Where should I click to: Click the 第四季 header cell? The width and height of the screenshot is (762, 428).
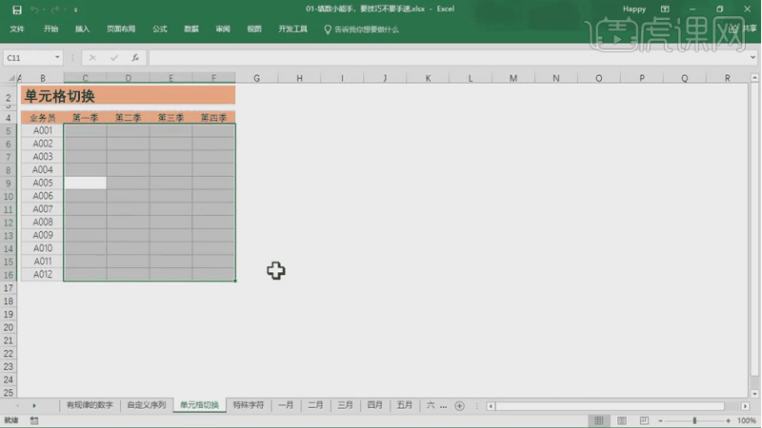[x=213, y=117]
